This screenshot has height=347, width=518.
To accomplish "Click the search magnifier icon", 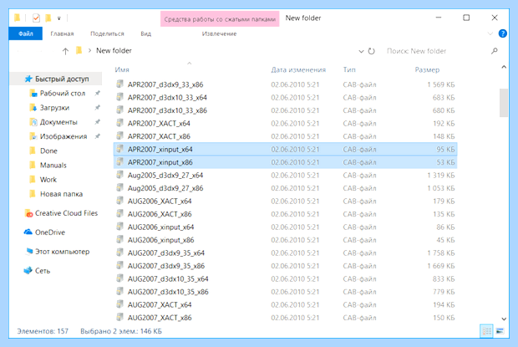I will 495,51.
